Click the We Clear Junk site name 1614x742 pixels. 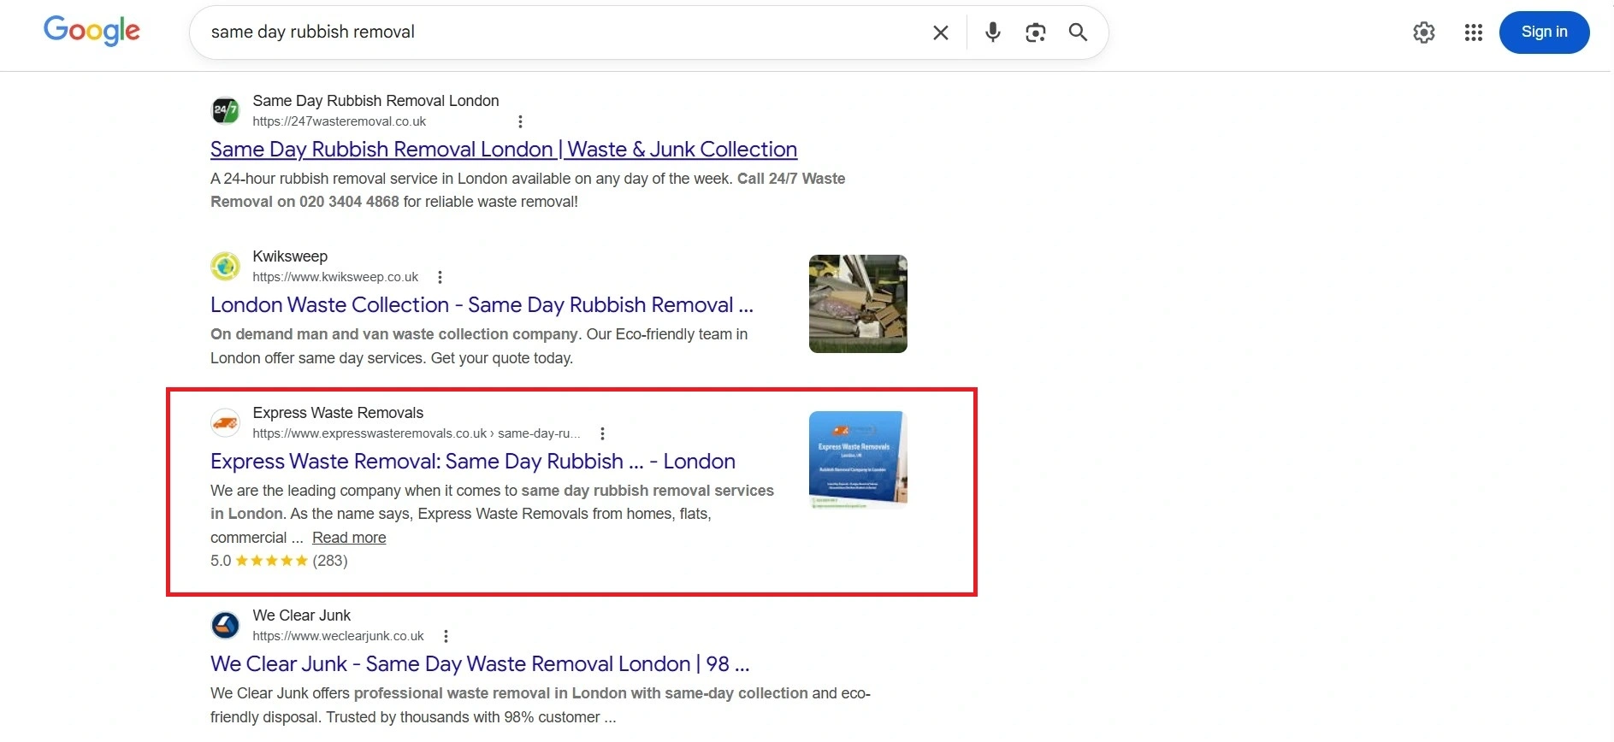point(301,615)
